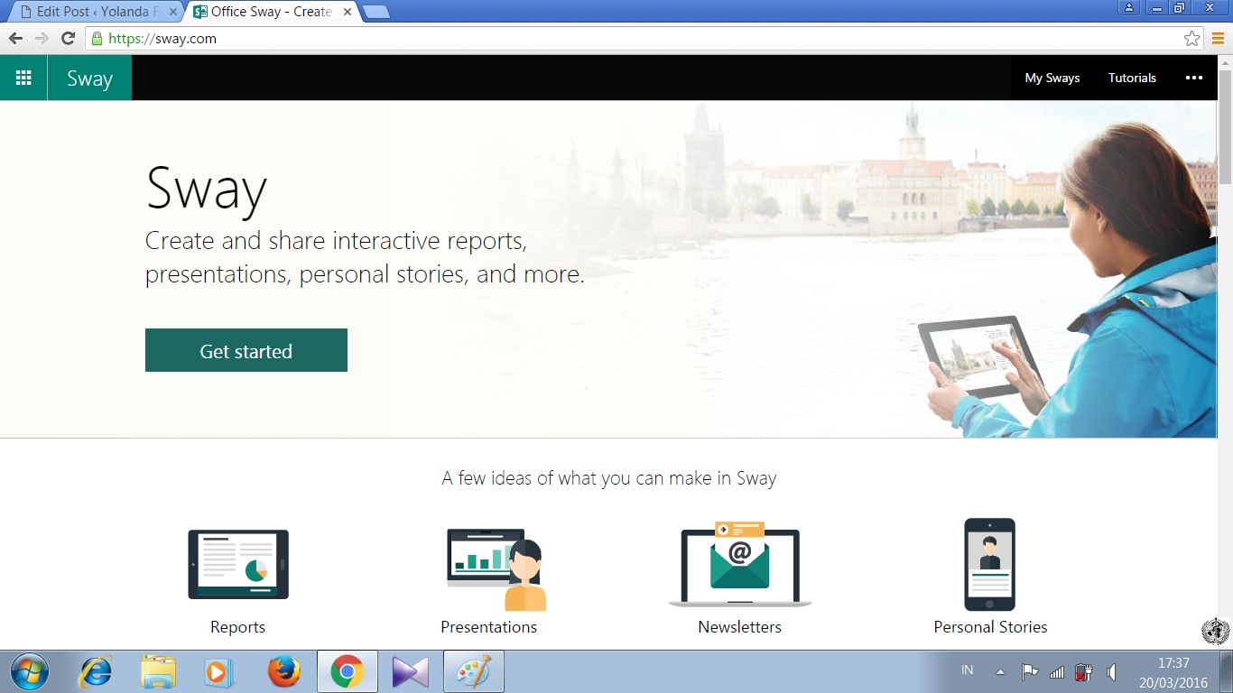Screen dimensions: 1233x693
Task: Open a new browser tab
Action: (375, 12)
